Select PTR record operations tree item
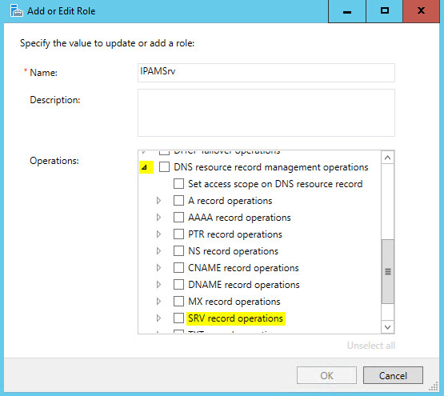Screen dimensions: 444x396 pos(235,234)
